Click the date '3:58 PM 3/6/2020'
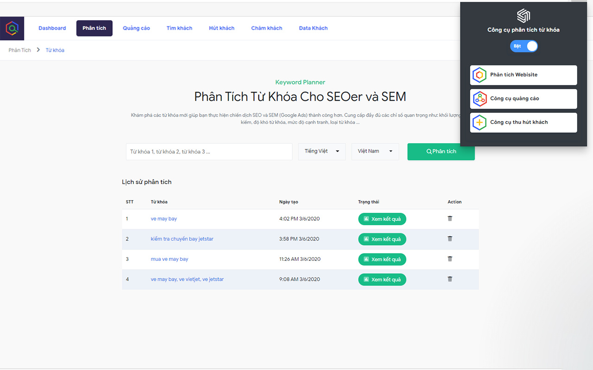Viewport: 593px width, 370px height. tap(299, 239)
